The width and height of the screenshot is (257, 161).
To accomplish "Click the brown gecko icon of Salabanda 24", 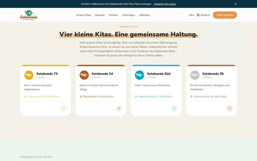I will pos(84,75).
